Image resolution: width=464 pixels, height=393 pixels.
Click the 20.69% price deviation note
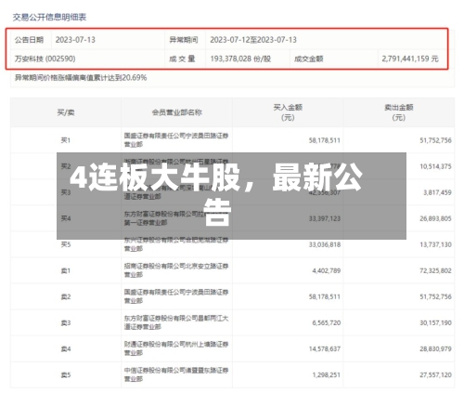point(81,77)
